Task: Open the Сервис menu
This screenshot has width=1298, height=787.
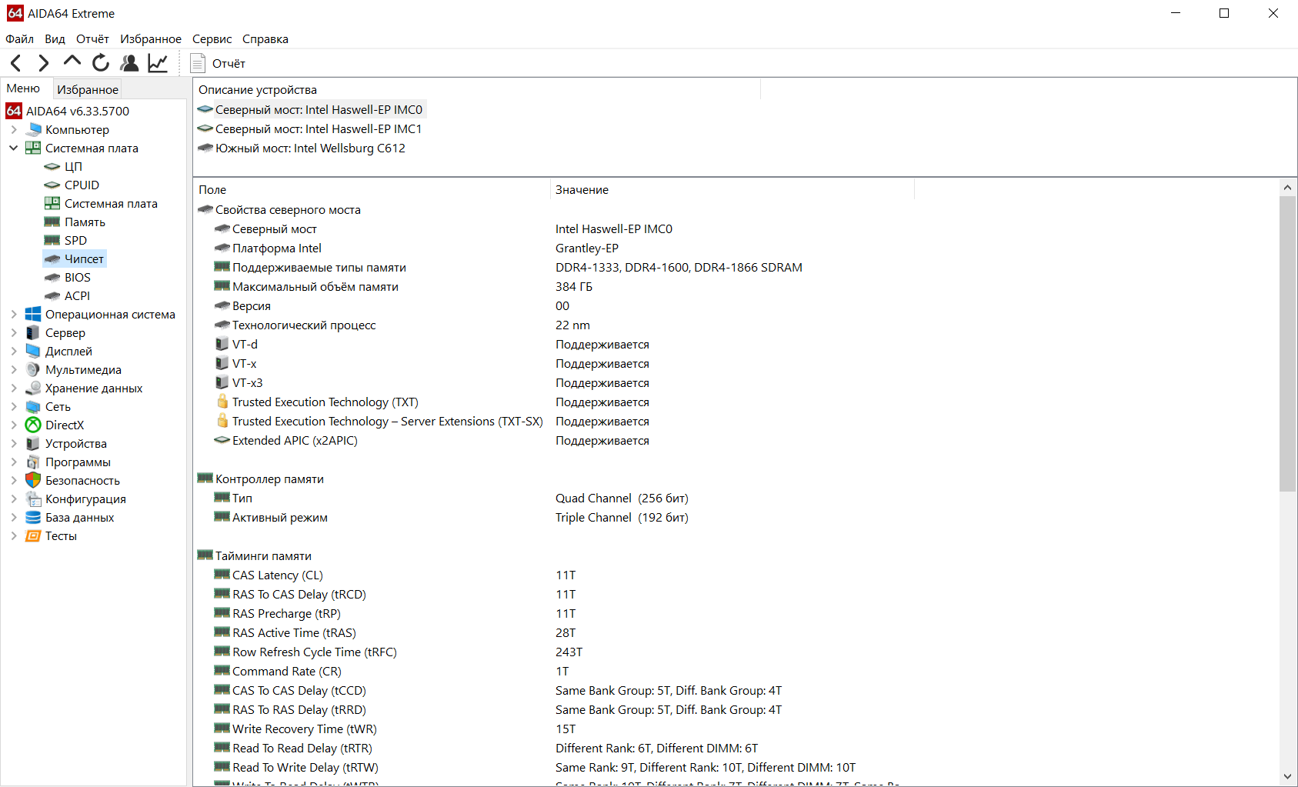Action: tap(212, 39)
